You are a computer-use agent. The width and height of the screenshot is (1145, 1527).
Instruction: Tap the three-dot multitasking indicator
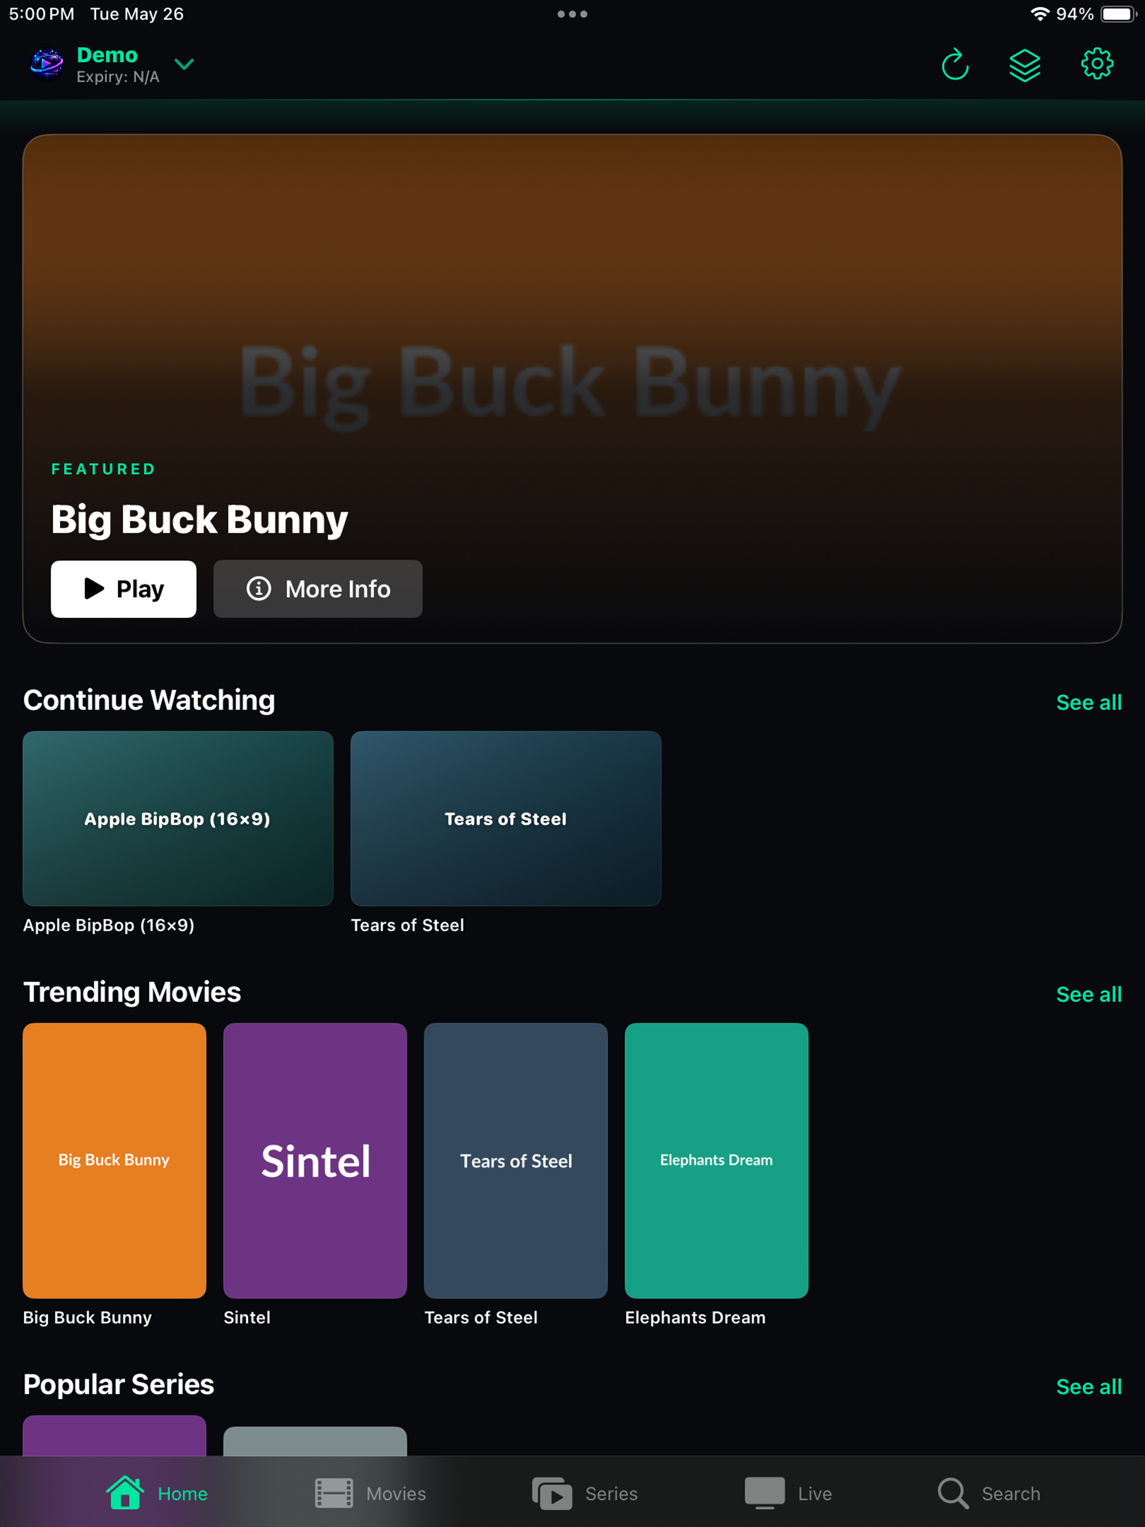pos(572,14)
